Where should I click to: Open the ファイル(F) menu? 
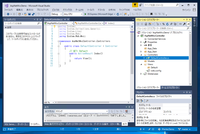coord(8,10)
